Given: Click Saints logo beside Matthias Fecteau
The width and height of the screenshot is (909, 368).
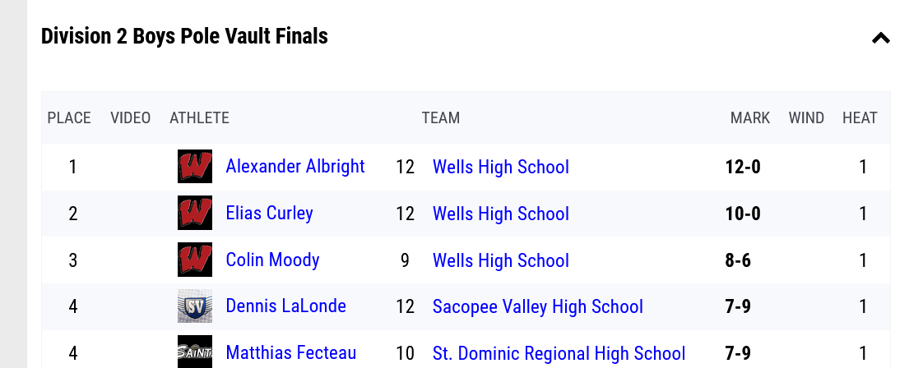Looking at the screenshot, I should click(195, 352).
